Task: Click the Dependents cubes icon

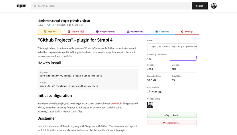Action: [128, 31]
